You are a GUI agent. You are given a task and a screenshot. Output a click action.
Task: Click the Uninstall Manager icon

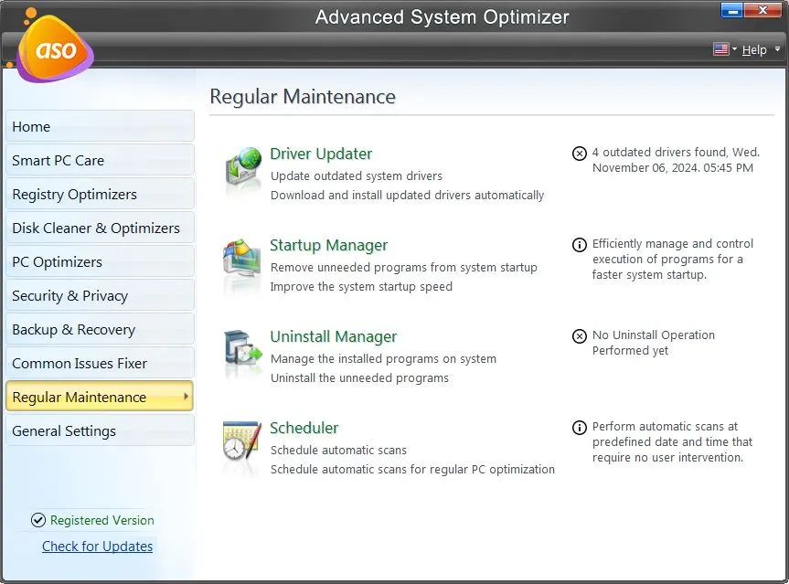[x=242, y=356]
